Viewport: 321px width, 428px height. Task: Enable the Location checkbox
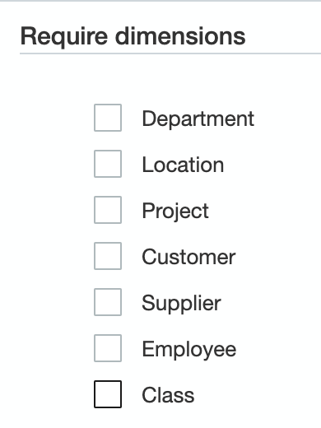coord(108,164)
